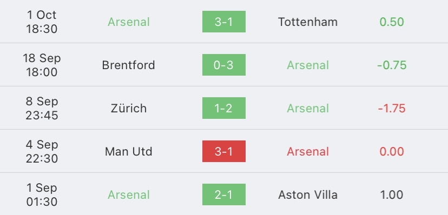Click the 1 Oct 18:30 match date
This screenshot has height=215, width=448.
point(42,22)
